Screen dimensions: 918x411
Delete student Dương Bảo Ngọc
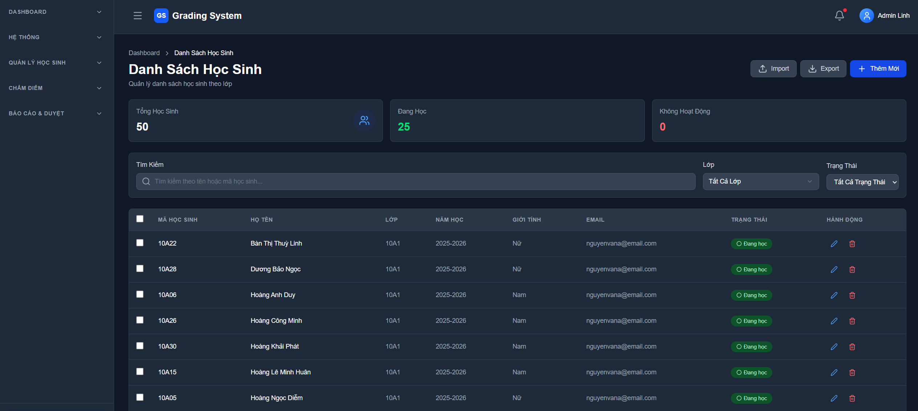point(852,270)
